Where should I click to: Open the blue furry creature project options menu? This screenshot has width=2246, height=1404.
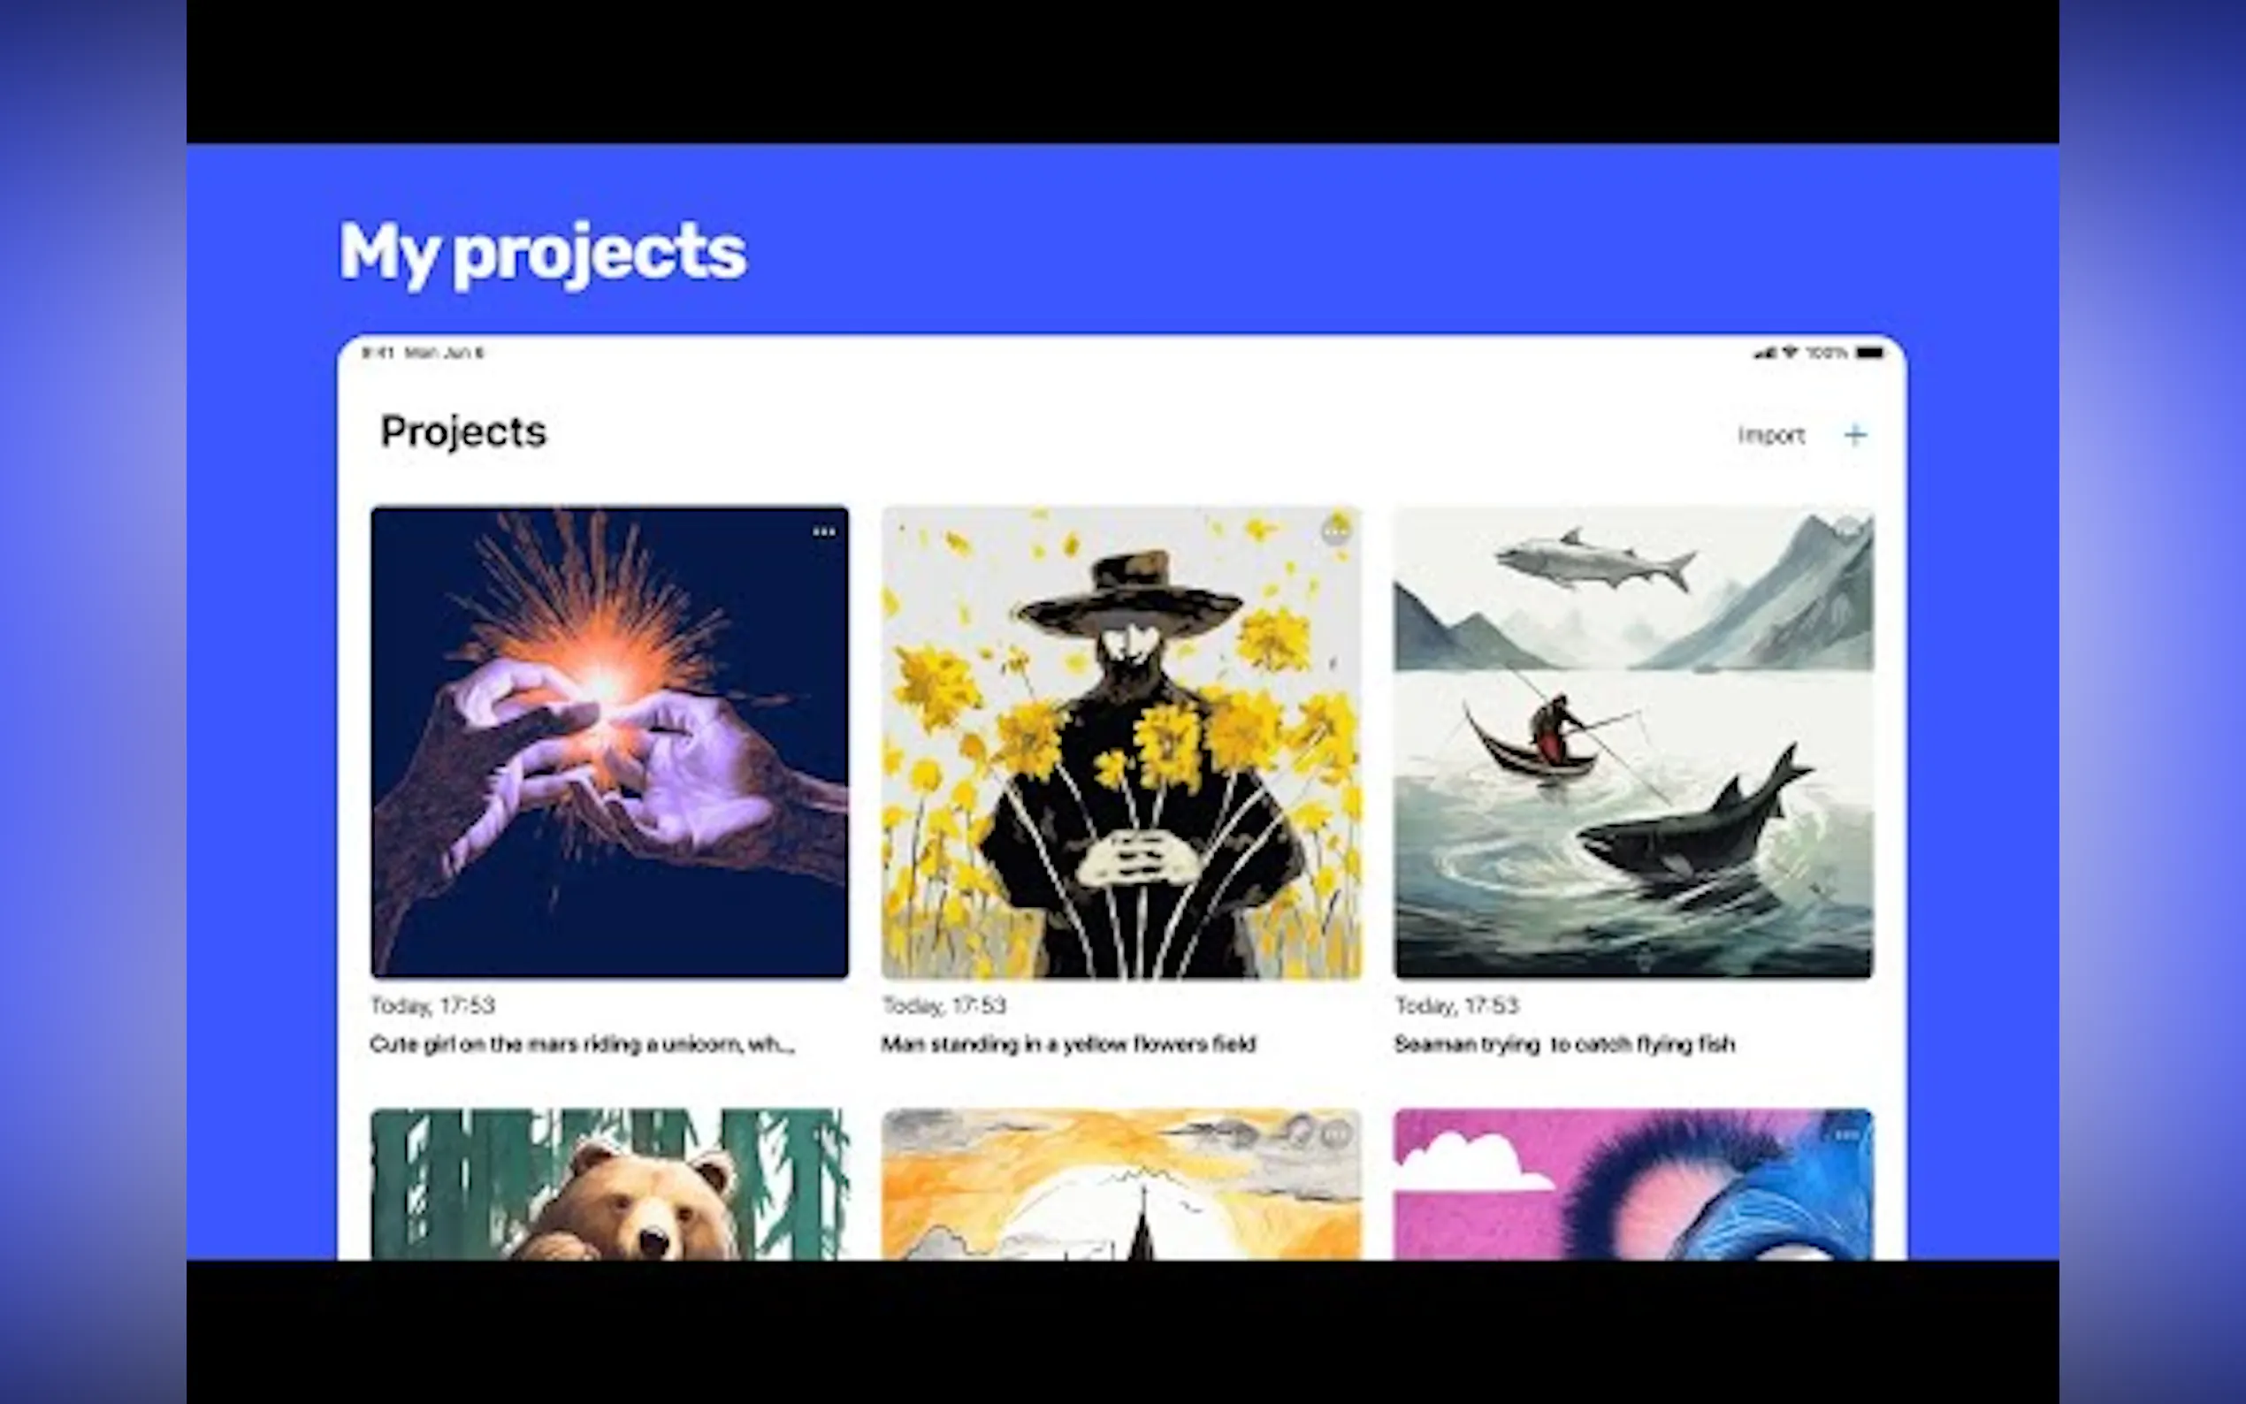[x=1846, y=1134]
